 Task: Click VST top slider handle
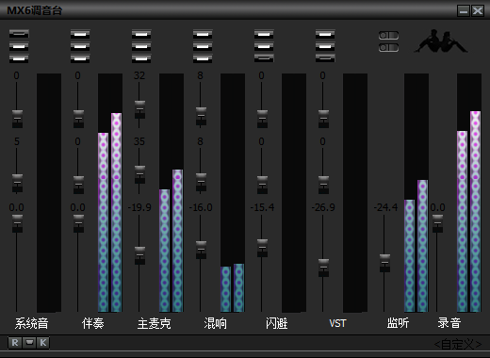[x=323, y=119]
